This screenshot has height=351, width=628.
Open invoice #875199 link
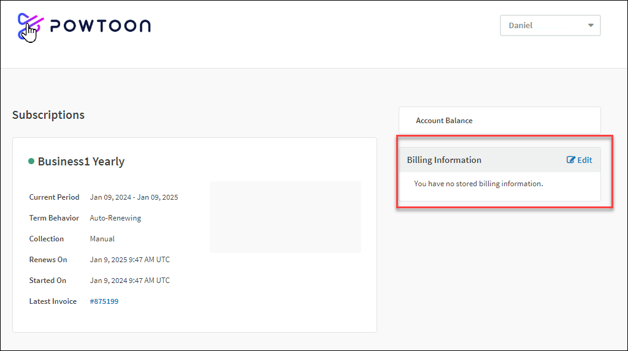(x=104, y=301)
